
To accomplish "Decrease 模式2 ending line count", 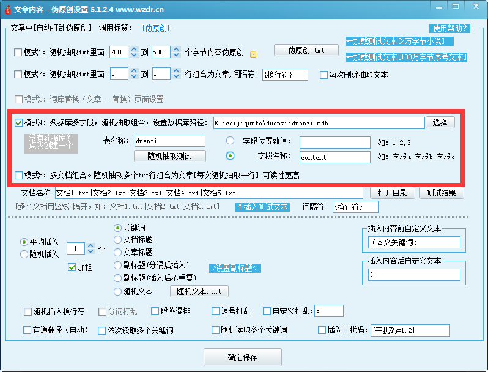I will [176, 76].
